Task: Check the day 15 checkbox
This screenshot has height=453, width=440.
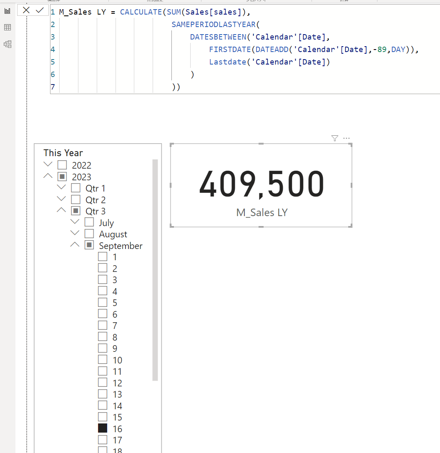Action: [103, 417]
